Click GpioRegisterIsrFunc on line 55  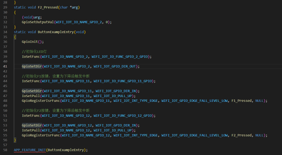point(41,135)
